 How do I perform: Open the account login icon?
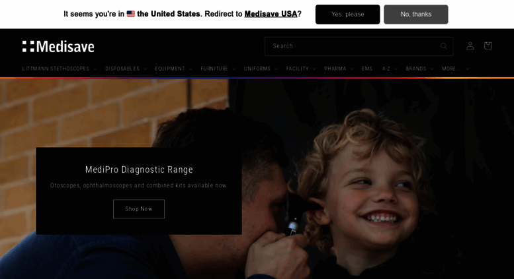[470, 46]
